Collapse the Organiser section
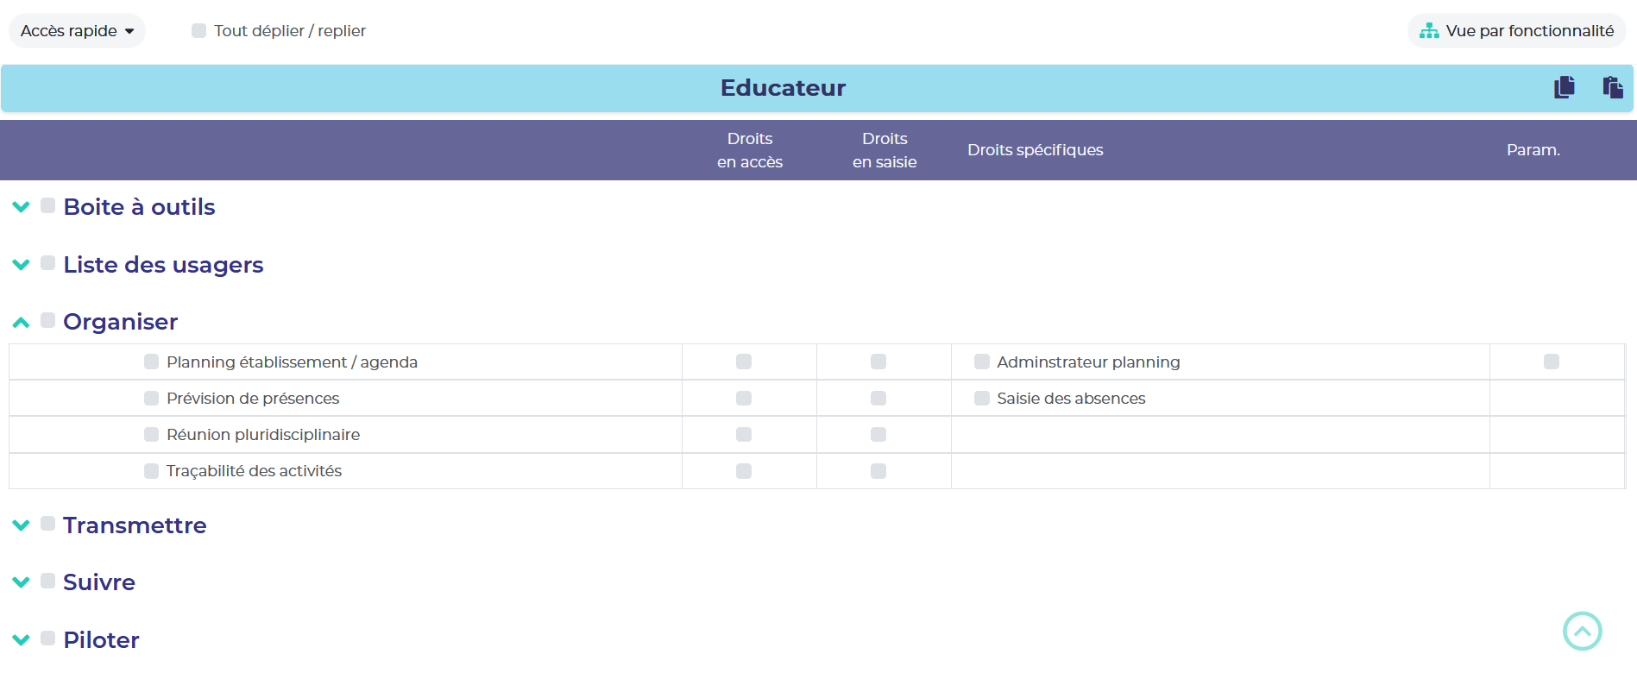Screen dimensions: 1637x673 tap(22, 323)
